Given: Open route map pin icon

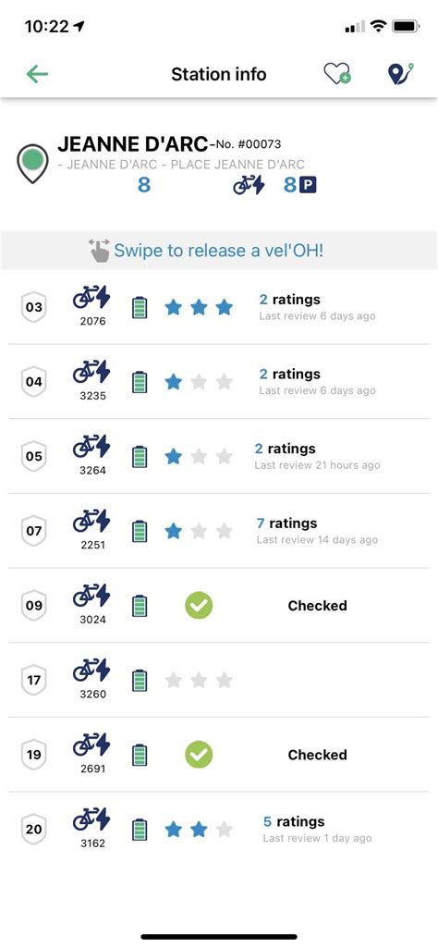Looking at the screenshot, I should click(x=400, y=74).
